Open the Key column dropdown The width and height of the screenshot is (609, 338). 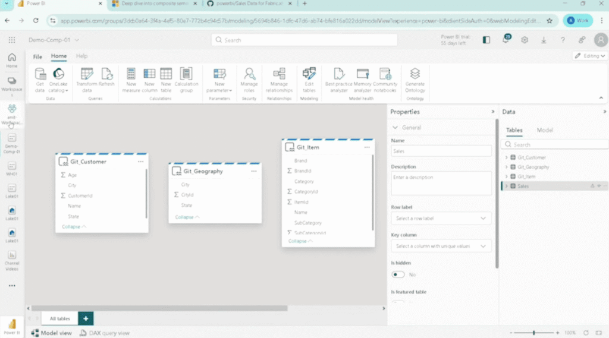(441, 246)
